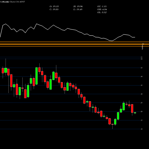Click the 'USA ADNT' chart title text
This screenshot has width=149, height=149.
click(20, 2)
